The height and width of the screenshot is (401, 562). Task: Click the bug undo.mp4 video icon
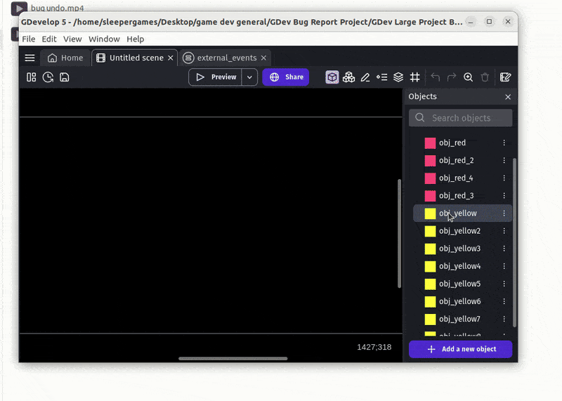click(x=19, y=8)
